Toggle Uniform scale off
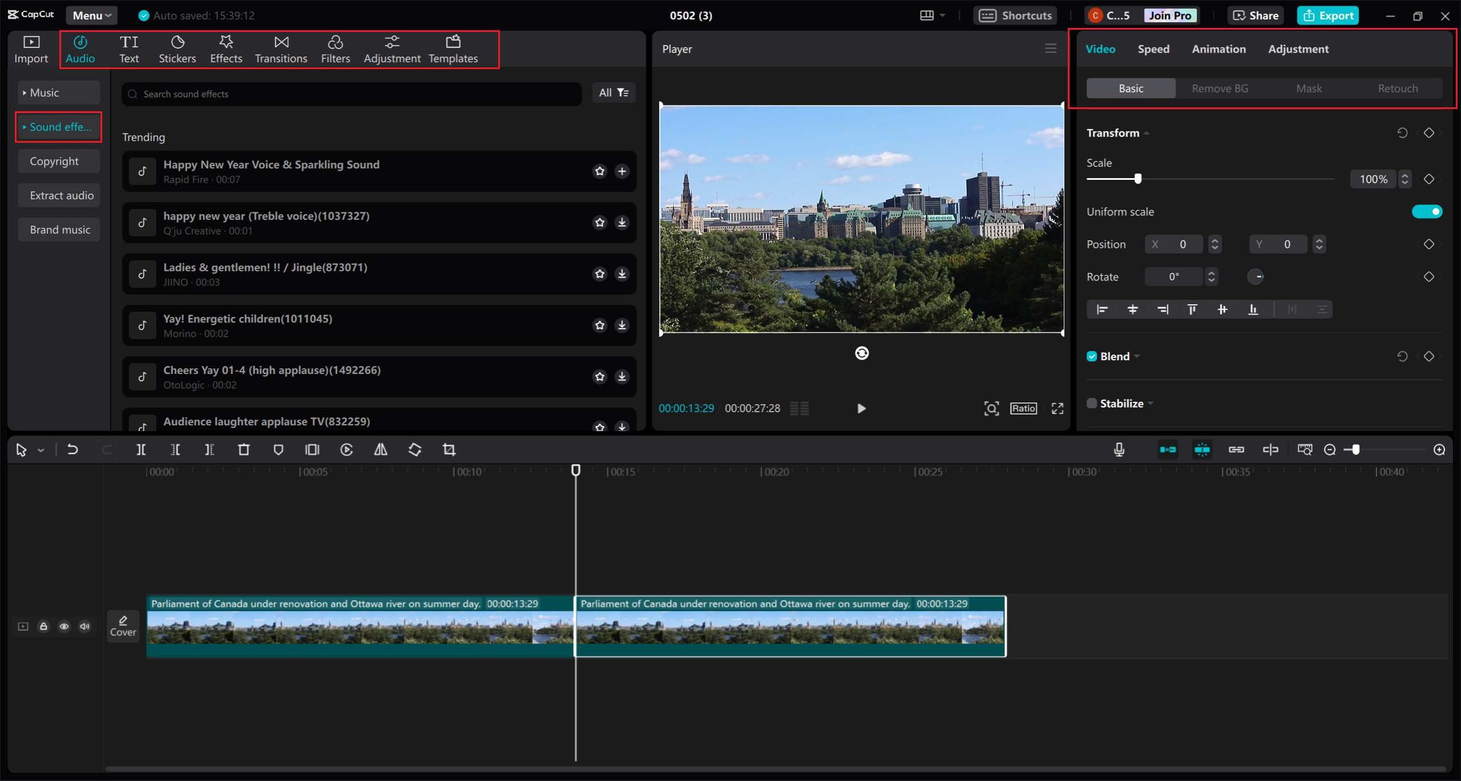This screenshot has width=1461, height=781. point(1427,211)
